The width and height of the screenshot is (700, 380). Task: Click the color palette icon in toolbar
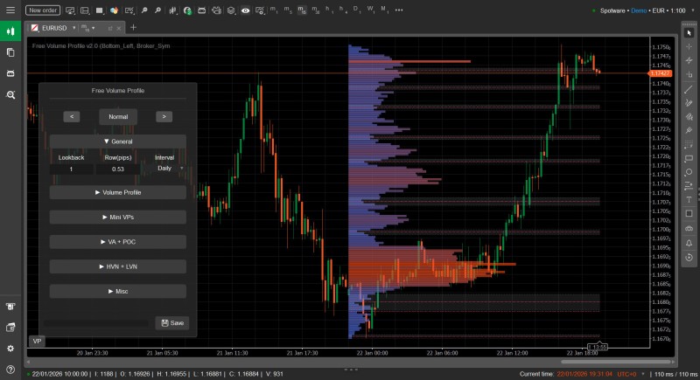coord(115,10)
